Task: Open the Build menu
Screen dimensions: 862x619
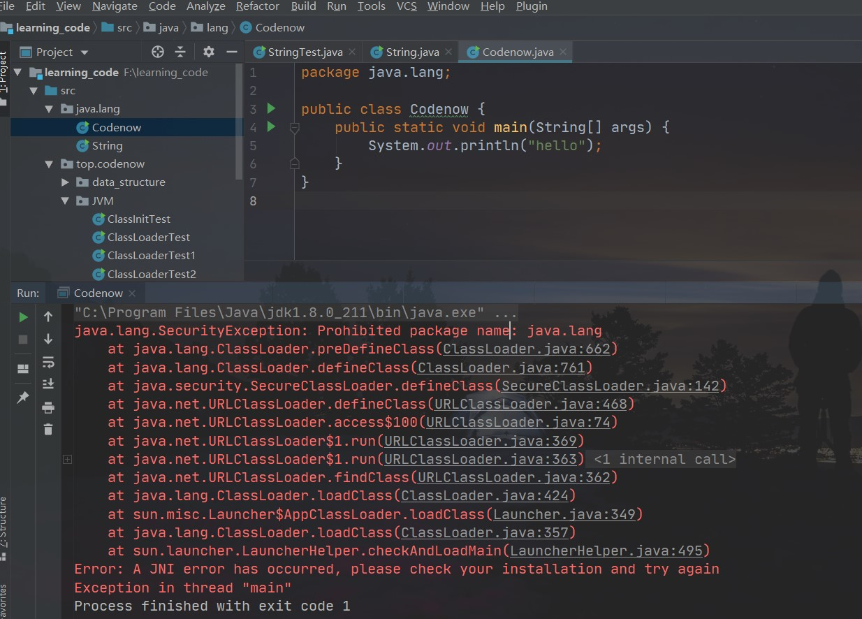Action: pos(304,6)
